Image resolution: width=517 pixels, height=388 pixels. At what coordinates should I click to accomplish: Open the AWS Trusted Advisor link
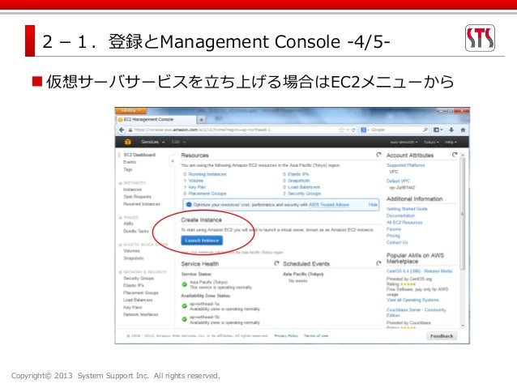point(329,205)
